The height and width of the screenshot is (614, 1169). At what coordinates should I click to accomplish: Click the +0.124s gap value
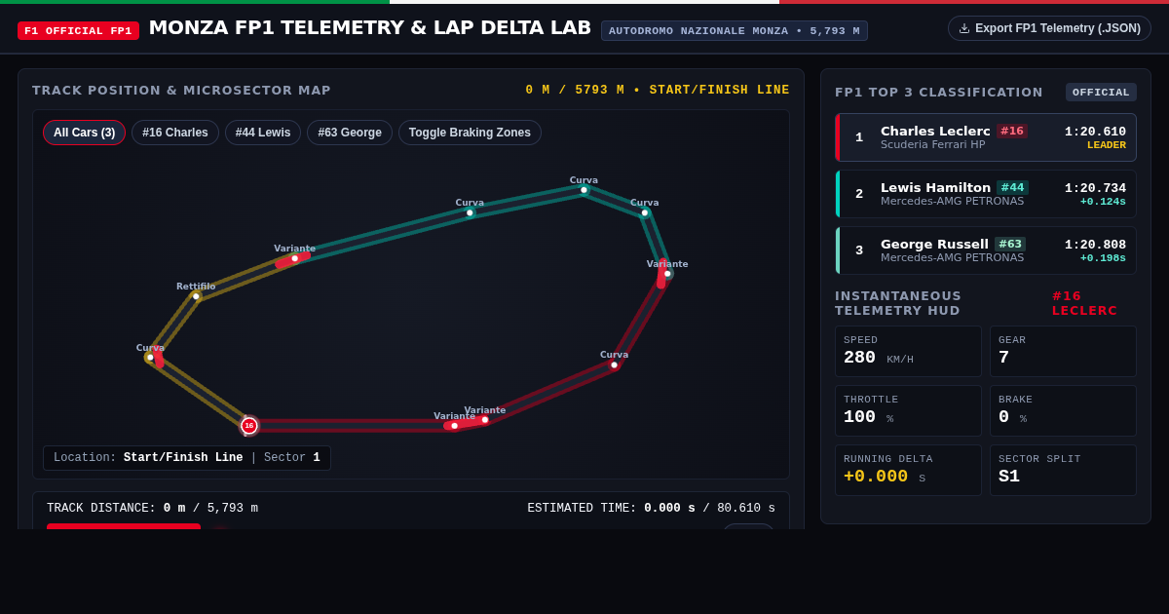click(x=1103, y=202)
